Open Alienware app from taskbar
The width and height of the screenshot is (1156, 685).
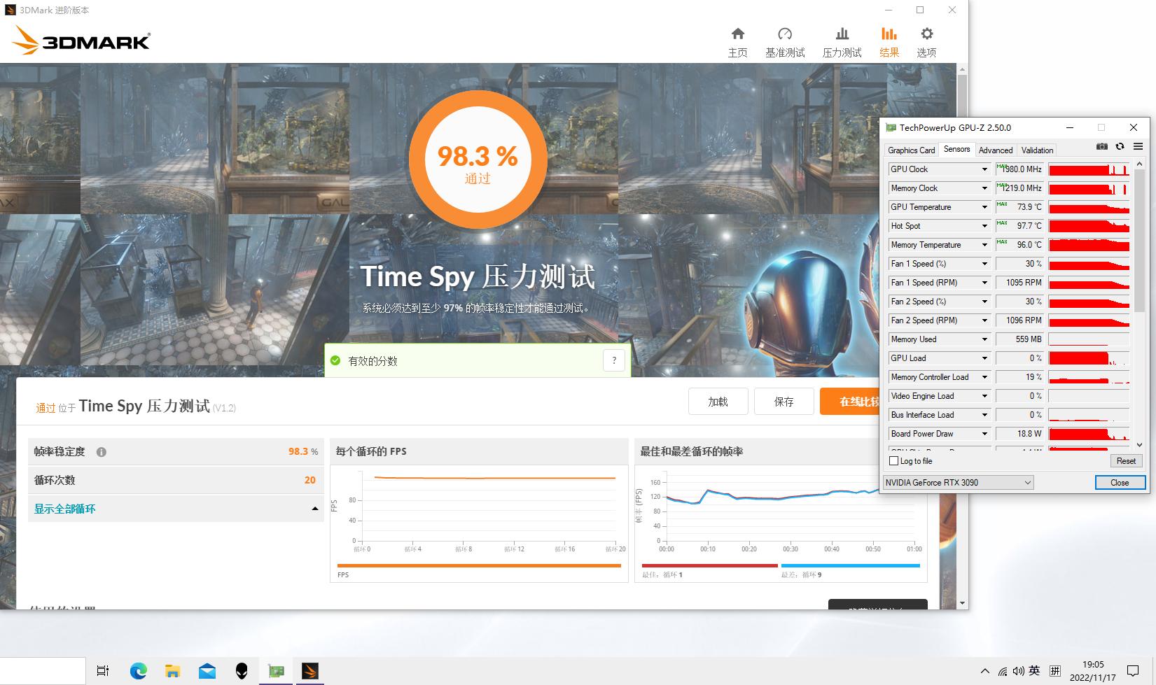[x=242, y=671]
